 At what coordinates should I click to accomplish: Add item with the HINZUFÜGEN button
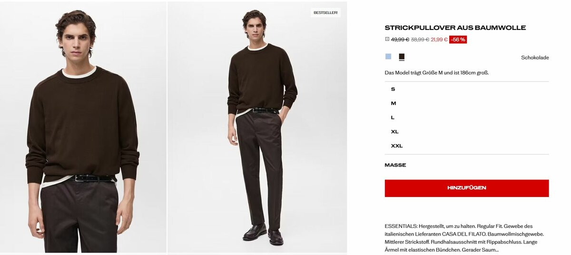tap(466, 188)
